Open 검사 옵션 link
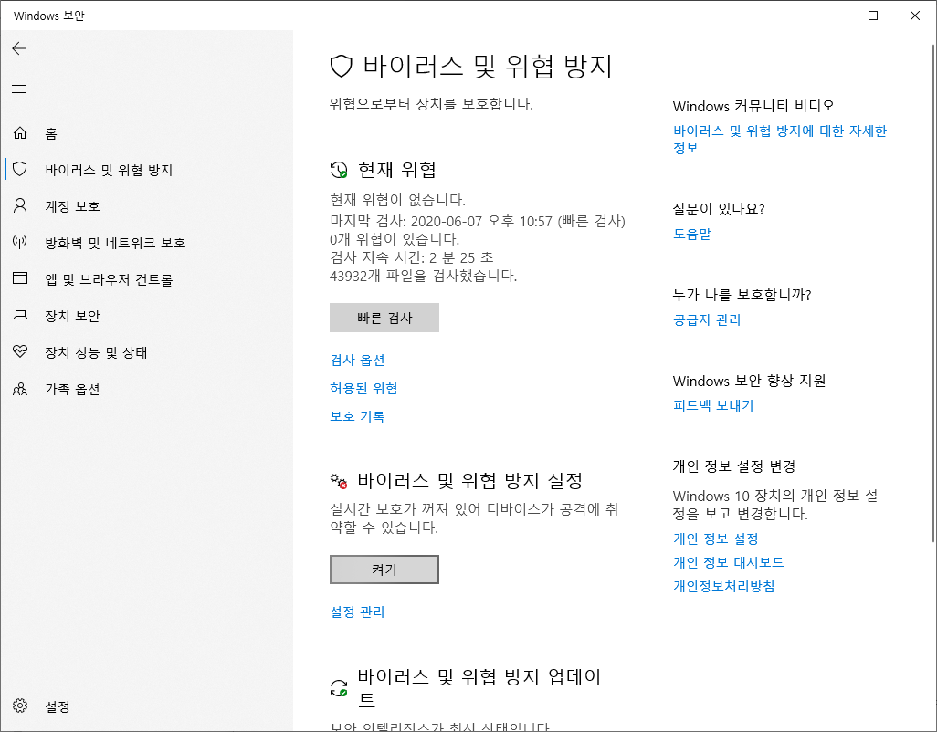This screenshot has height=732, width=937. coord(357,360)
